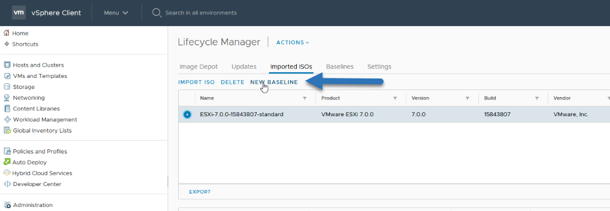Screen dimensions: 610x211
Task: Click the Storage icon
Action: pos(6,87)
